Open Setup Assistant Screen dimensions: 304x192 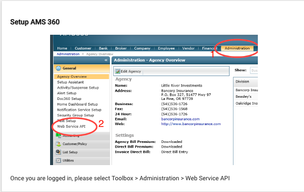click(x=71, y=82)
